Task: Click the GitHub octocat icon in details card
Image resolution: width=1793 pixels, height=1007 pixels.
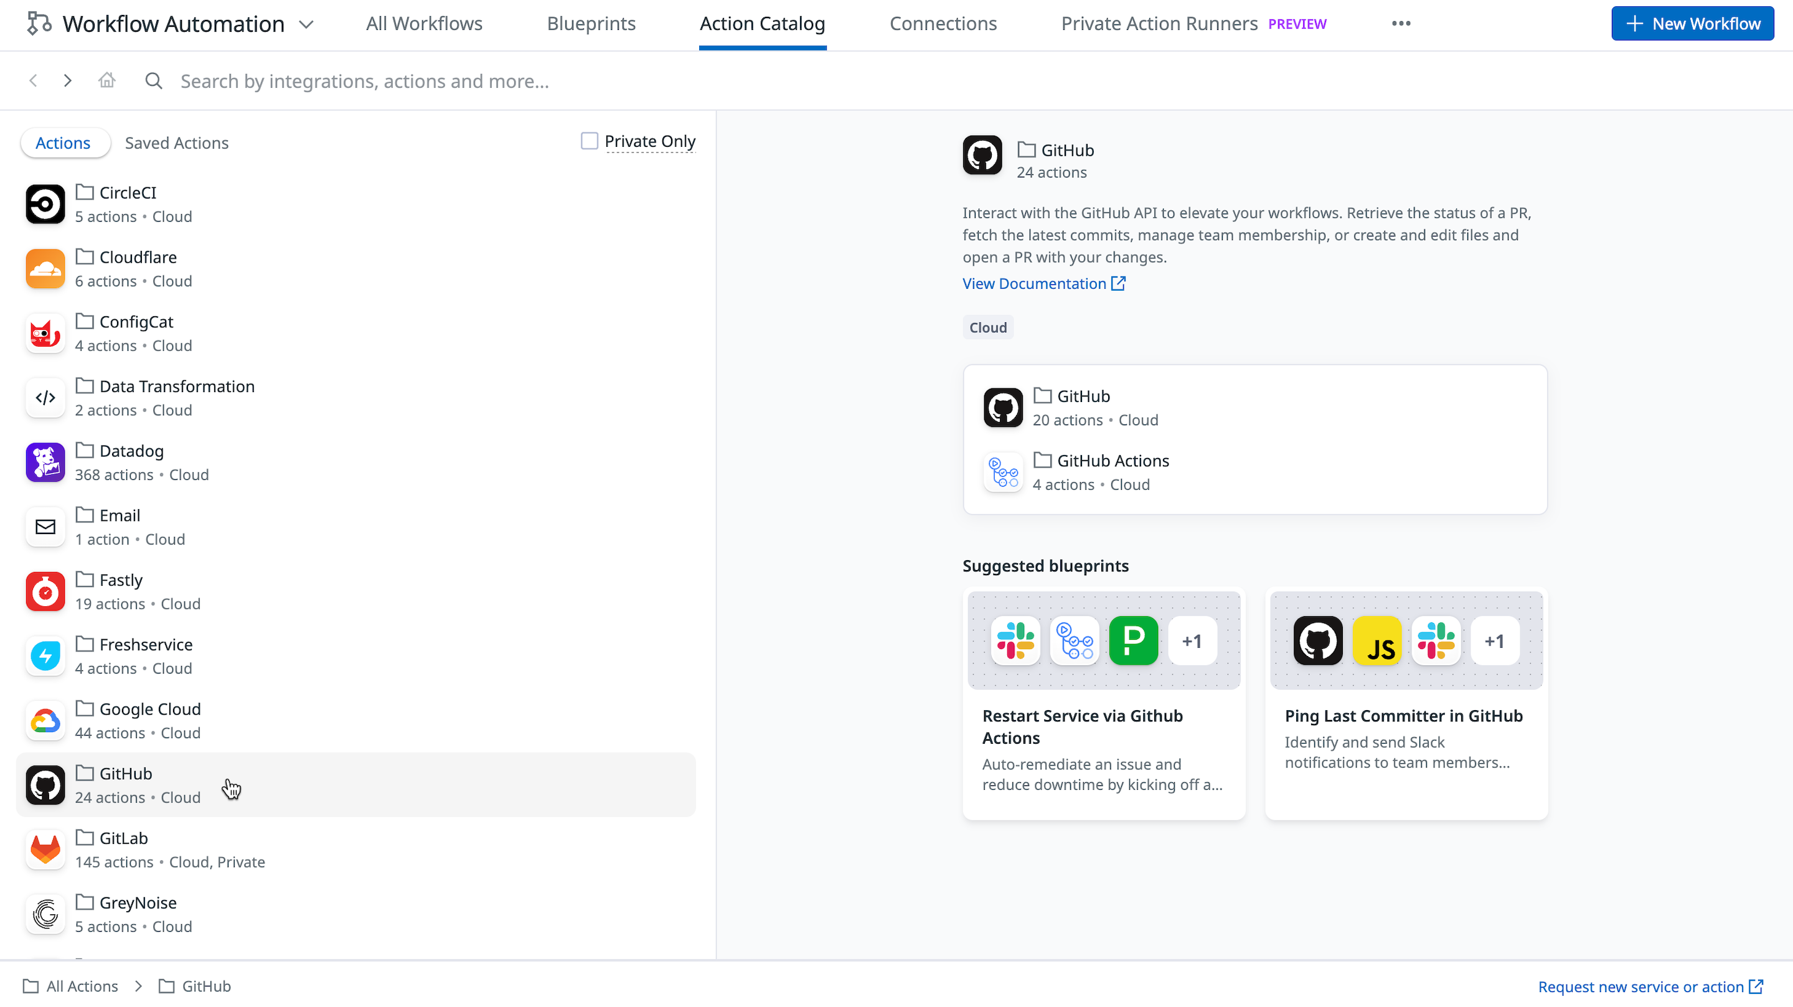Action: (1003, 408)
